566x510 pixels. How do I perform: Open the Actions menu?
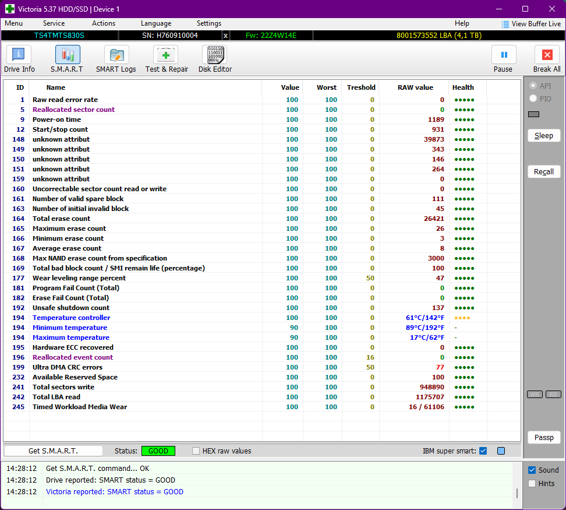tap(104, 23)
